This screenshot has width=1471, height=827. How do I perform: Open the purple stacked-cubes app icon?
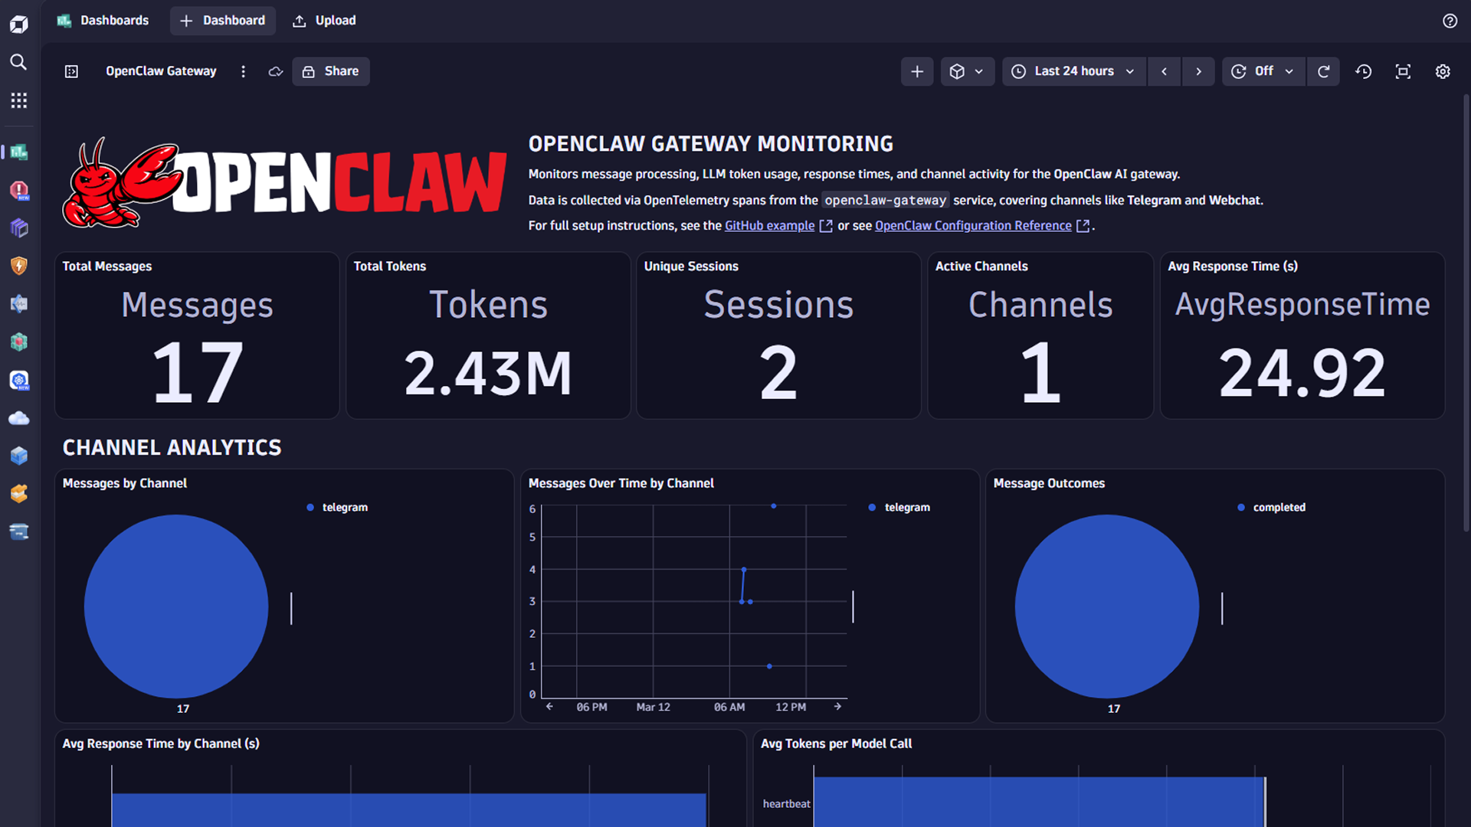[19, 228]
